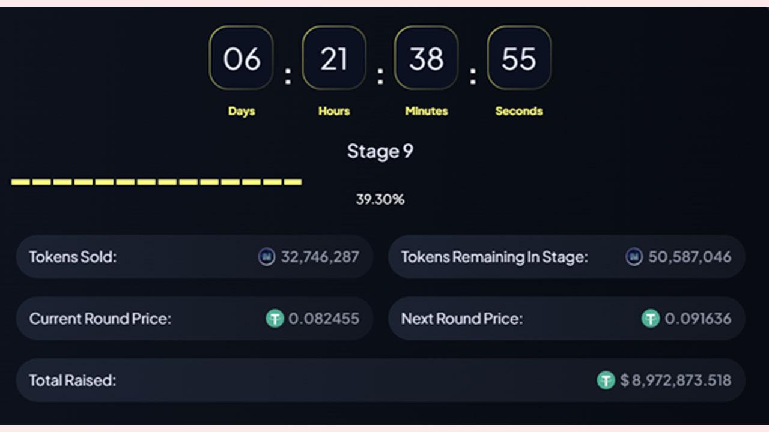769x432 pixels.
Task: Click the 50,587,046 tokens remaining value
Action: tap(690, 257)
